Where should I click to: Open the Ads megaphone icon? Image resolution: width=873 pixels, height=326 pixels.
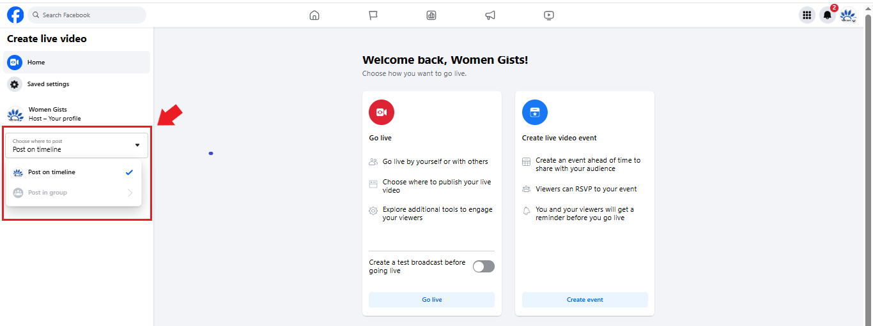pos(490,15)
